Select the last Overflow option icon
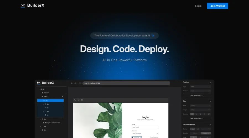The width and height of the screenshot is (249, 138). (209, 114)
